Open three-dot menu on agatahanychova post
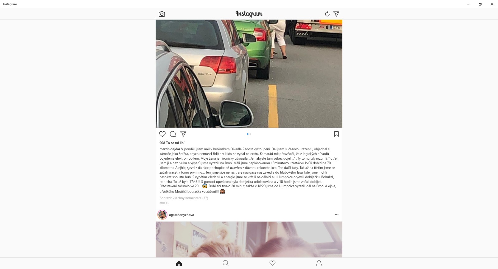 point(336,215)
